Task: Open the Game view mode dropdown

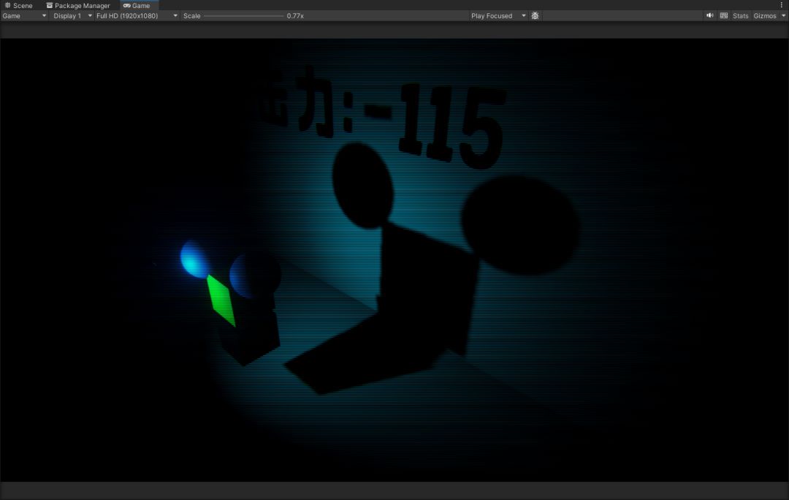Action: click(x=24, y=16)
